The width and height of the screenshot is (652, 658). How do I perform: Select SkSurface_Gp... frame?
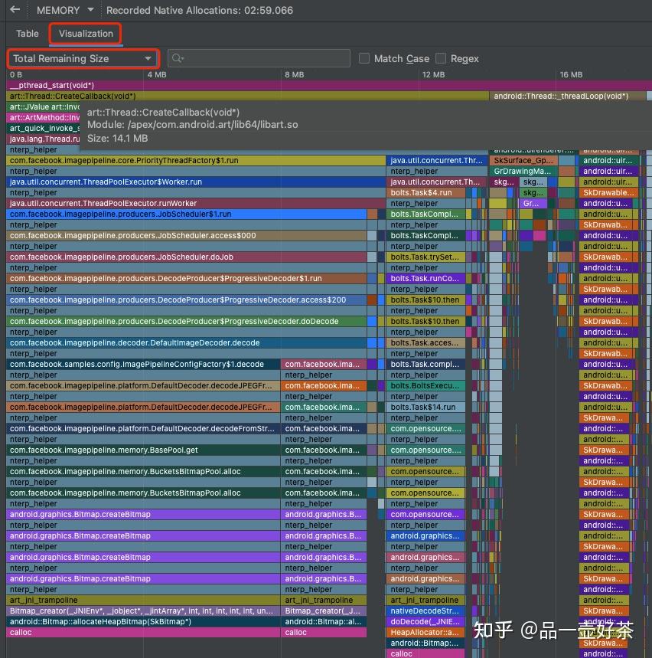click(x=523, y=160)
